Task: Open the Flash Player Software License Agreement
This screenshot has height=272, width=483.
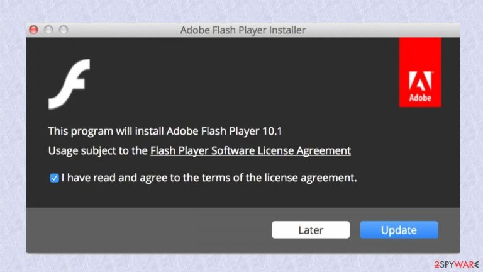Action: pos(250,150)
